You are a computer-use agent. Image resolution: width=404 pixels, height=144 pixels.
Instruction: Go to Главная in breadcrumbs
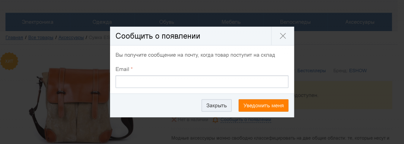click(15, 37)
